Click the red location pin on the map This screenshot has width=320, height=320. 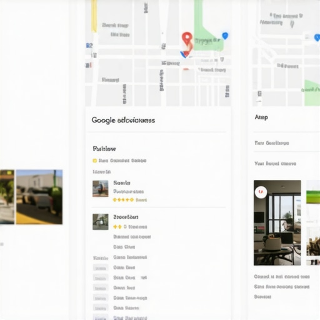(187, 39)
